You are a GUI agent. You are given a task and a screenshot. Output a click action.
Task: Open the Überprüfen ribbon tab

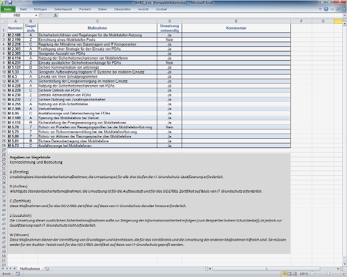pyautogui.click(x=123, y=9)
